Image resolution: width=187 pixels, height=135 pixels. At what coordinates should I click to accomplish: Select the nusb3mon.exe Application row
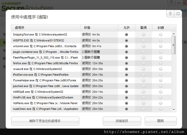click(x=91, y=109)
